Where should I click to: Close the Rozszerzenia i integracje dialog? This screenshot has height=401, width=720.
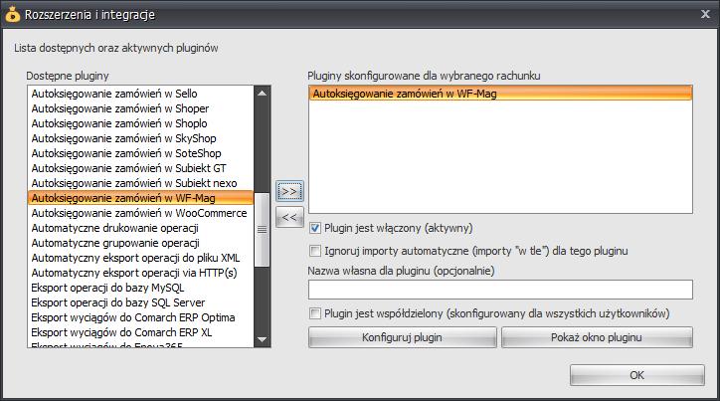[706, 14]
